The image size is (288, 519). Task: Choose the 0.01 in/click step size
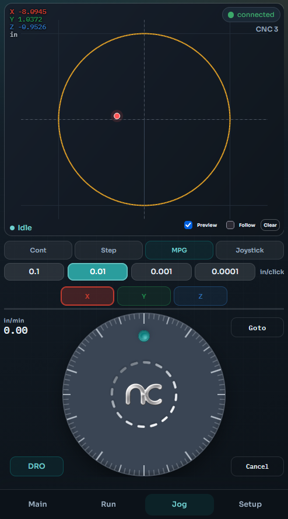[97, 272]
